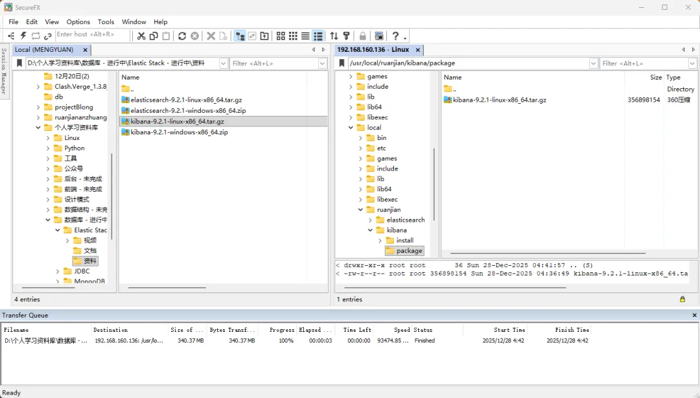Collapse the ruanjian folder in remote tree

pyautogui.click(x=360, y=209)
